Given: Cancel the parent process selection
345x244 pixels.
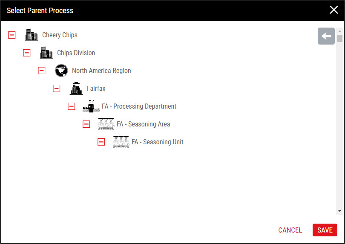Looking at the screenshot, I should point(290,230).
